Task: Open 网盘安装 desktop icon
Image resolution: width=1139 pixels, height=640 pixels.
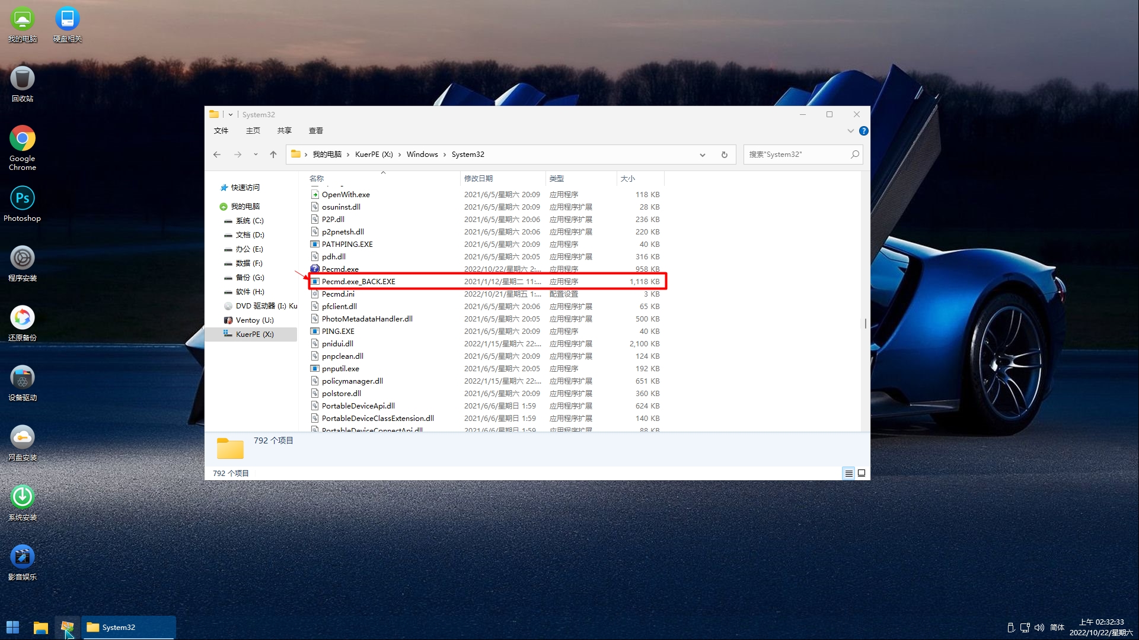Action: click(23, 443)
